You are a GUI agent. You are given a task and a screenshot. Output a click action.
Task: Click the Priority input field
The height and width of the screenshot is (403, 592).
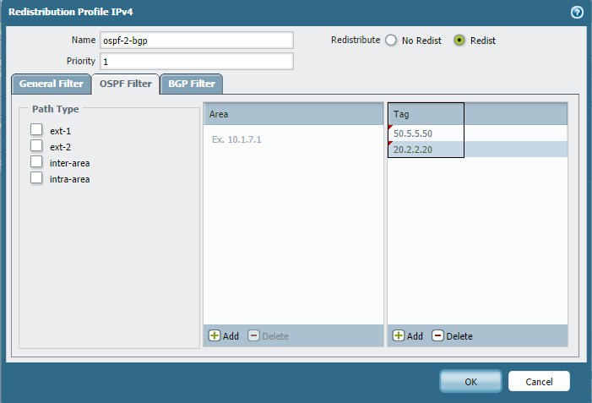(x=196, y=61)
